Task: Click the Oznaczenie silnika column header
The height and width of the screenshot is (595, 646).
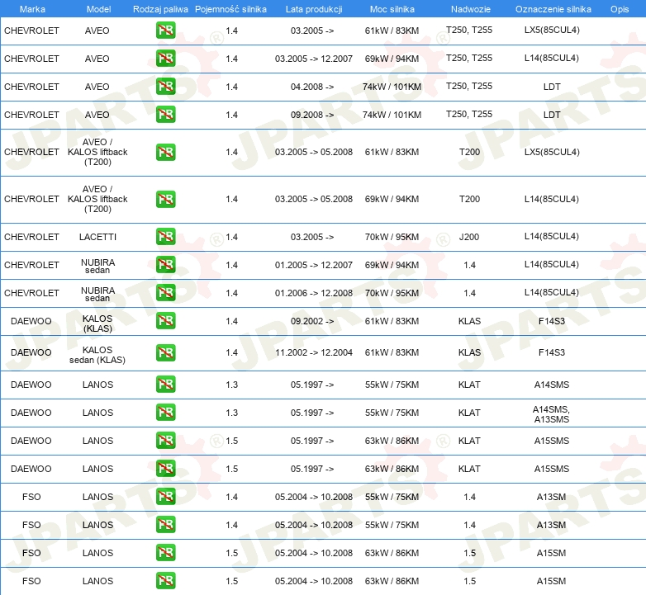Action: (x=553, y=9)
